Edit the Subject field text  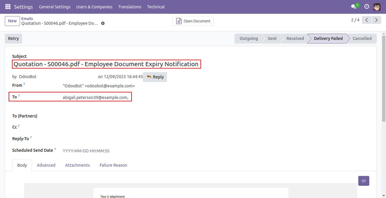(x=106, y=64)
